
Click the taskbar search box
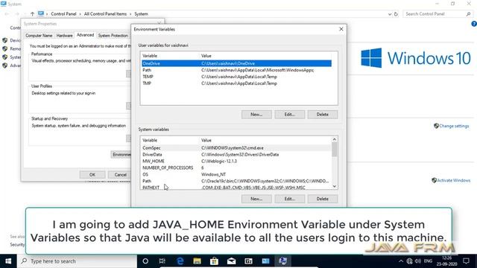pyautogui.click(x=78, y=261)
